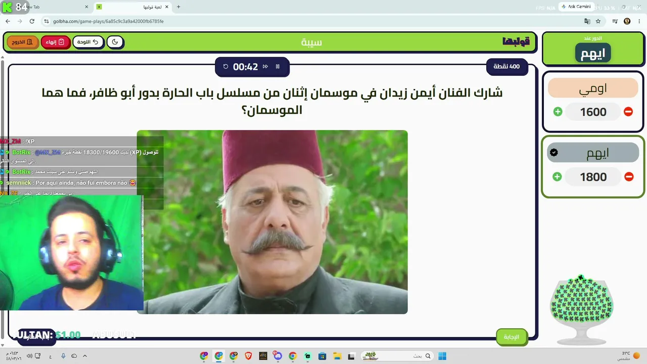Reset the 00:42 timer
Screen dimensions: 647x364
click(225, 67)
